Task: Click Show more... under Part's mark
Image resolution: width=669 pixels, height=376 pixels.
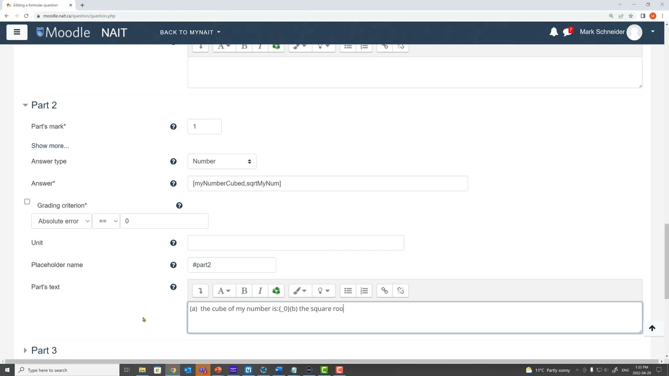Action: point(50,146)
